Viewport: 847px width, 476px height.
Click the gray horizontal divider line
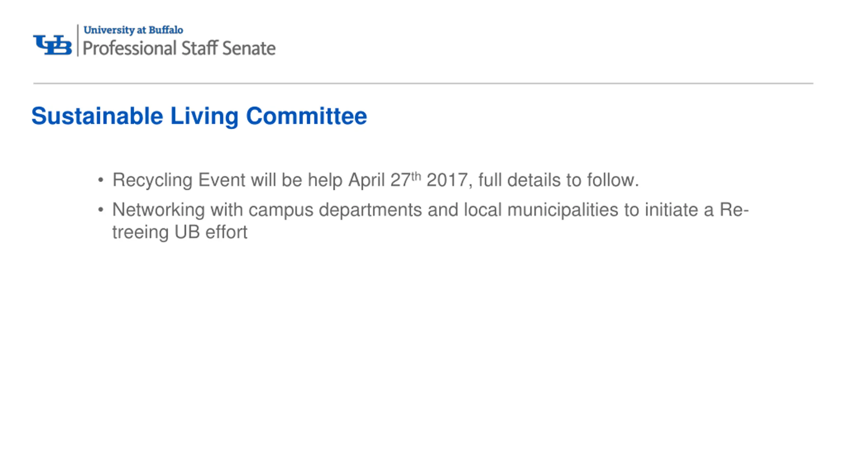pyautogui.click(x=423, y=83)
